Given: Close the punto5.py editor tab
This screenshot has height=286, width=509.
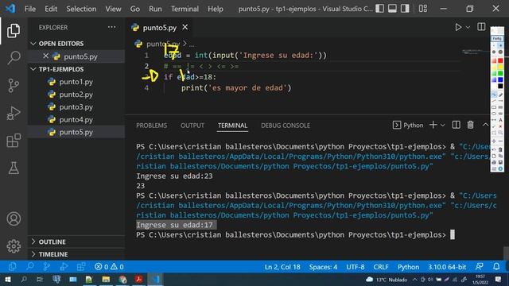Looking at the screenshot, I should 185,27.
